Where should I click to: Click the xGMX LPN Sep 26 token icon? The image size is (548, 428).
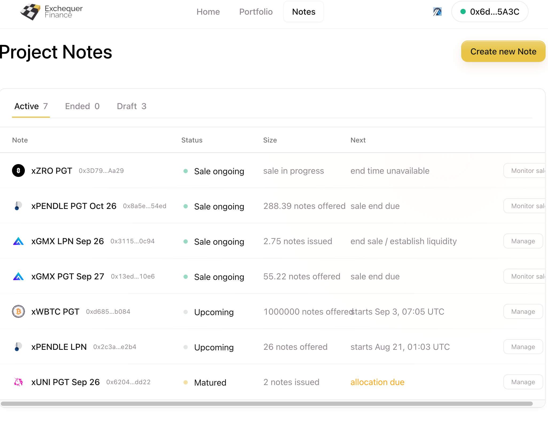[18, 241]
